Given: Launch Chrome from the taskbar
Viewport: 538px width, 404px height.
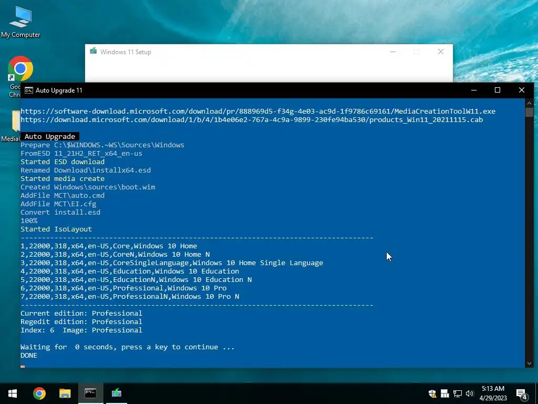Looking at the screenshot, I should pos(39,393).
